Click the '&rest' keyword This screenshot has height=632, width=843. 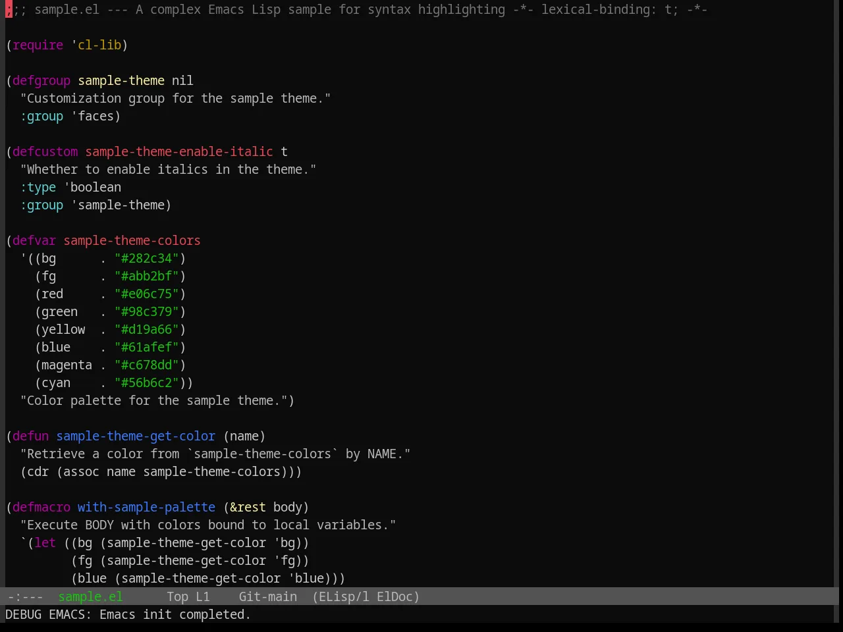point(248,507)
